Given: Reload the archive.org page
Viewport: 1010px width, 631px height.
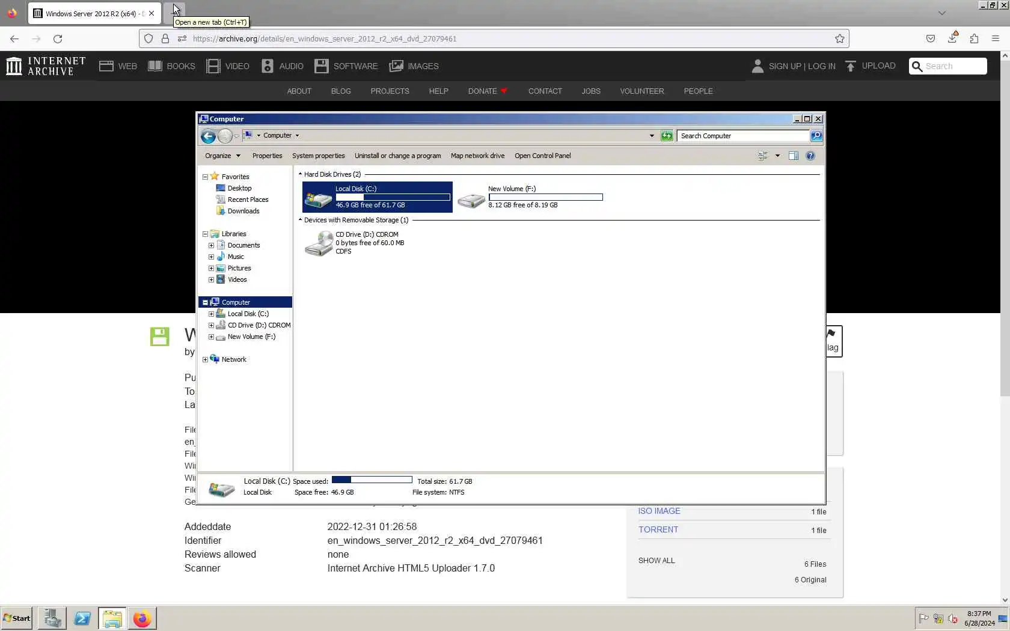Looking at the screenshot, I should click(x=58, y=38).
